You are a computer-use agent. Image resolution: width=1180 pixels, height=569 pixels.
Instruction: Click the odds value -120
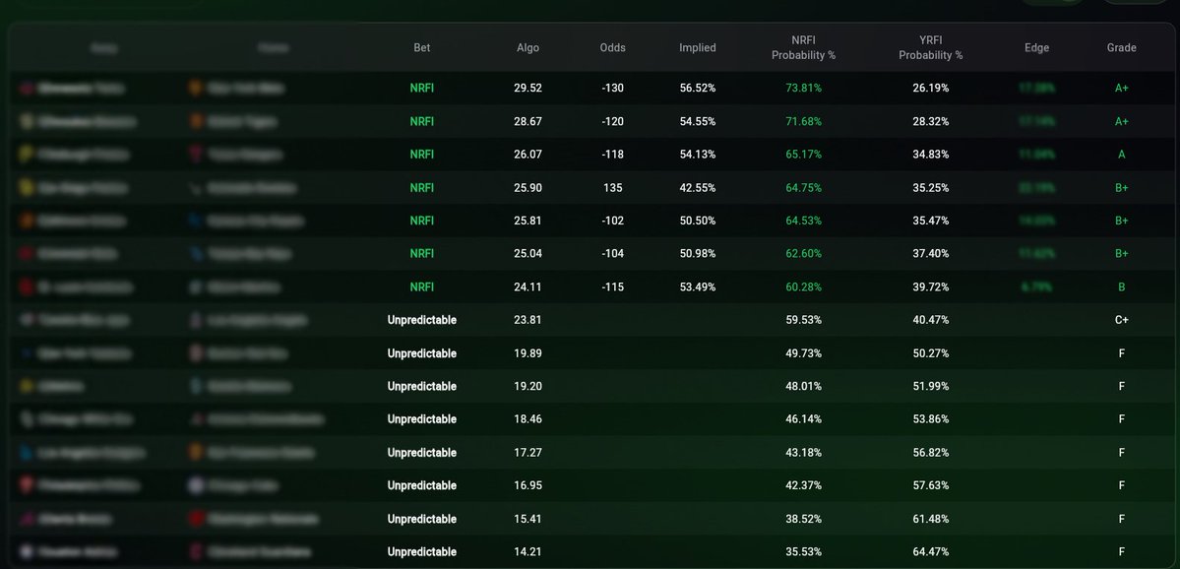612,121
